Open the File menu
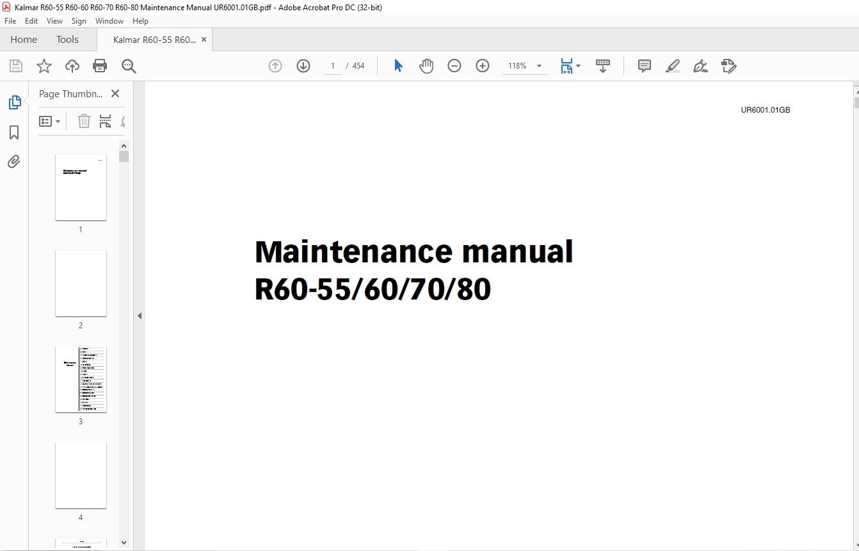The height and width of the screenshot is (551, 859). click(x=10, y=21)
